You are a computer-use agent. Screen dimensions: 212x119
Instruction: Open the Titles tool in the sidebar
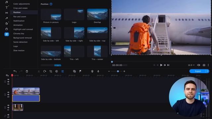(x=7, y=7)
